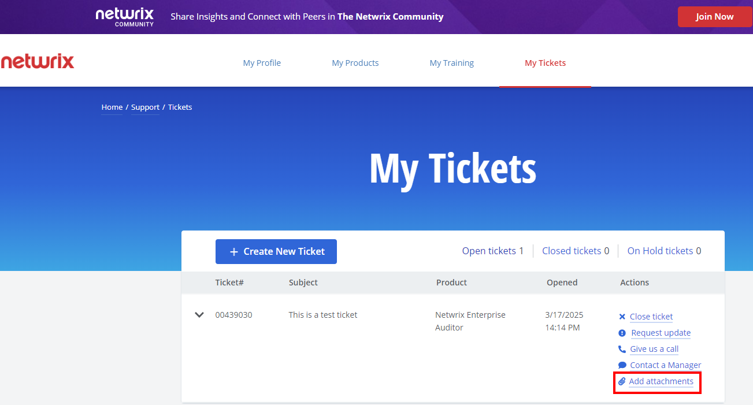
Task: Switch to the My Products tab
Action: tap(355, 63)
